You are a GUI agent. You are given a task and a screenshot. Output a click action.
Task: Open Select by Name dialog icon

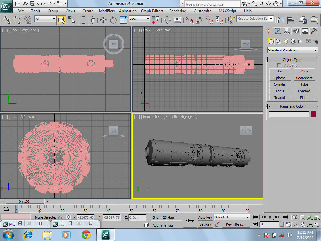pos(71,20)
